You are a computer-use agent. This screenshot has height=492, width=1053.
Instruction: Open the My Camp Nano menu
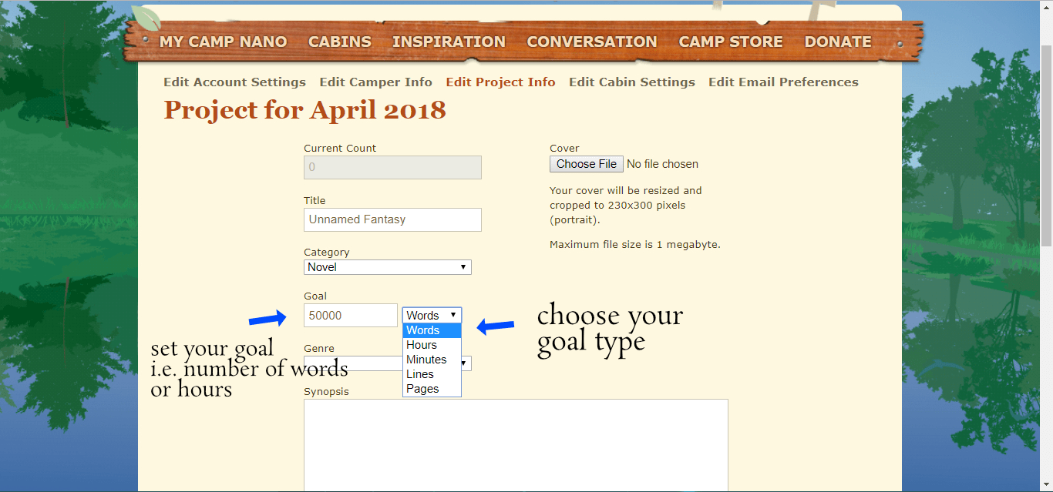[223, 42]
